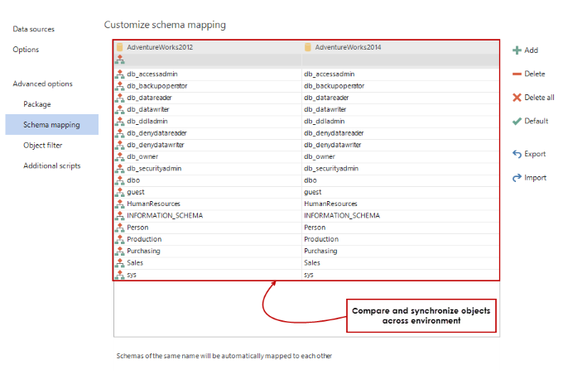The width and height of the screenshot is (568, 374).
Task: Click schema icon beside sys
Action: coord(119,275)
